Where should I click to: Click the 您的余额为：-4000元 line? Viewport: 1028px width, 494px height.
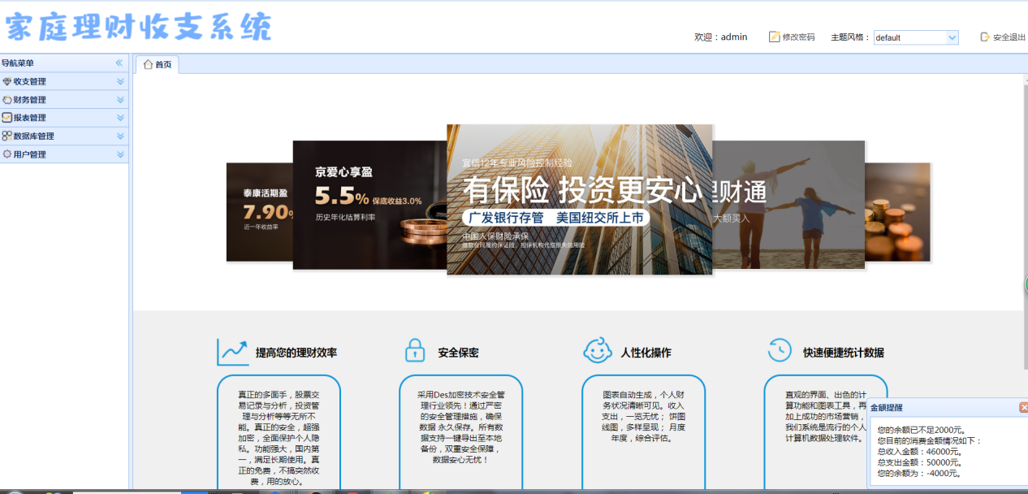tap(920, 473)
